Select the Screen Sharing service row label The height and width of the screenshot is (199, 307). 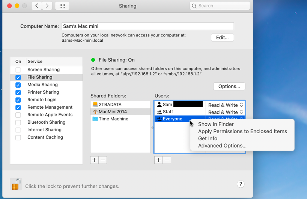(x=44, y=70)
